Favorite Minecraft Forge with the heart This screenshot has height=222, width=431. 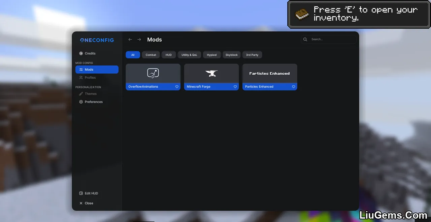235,87
